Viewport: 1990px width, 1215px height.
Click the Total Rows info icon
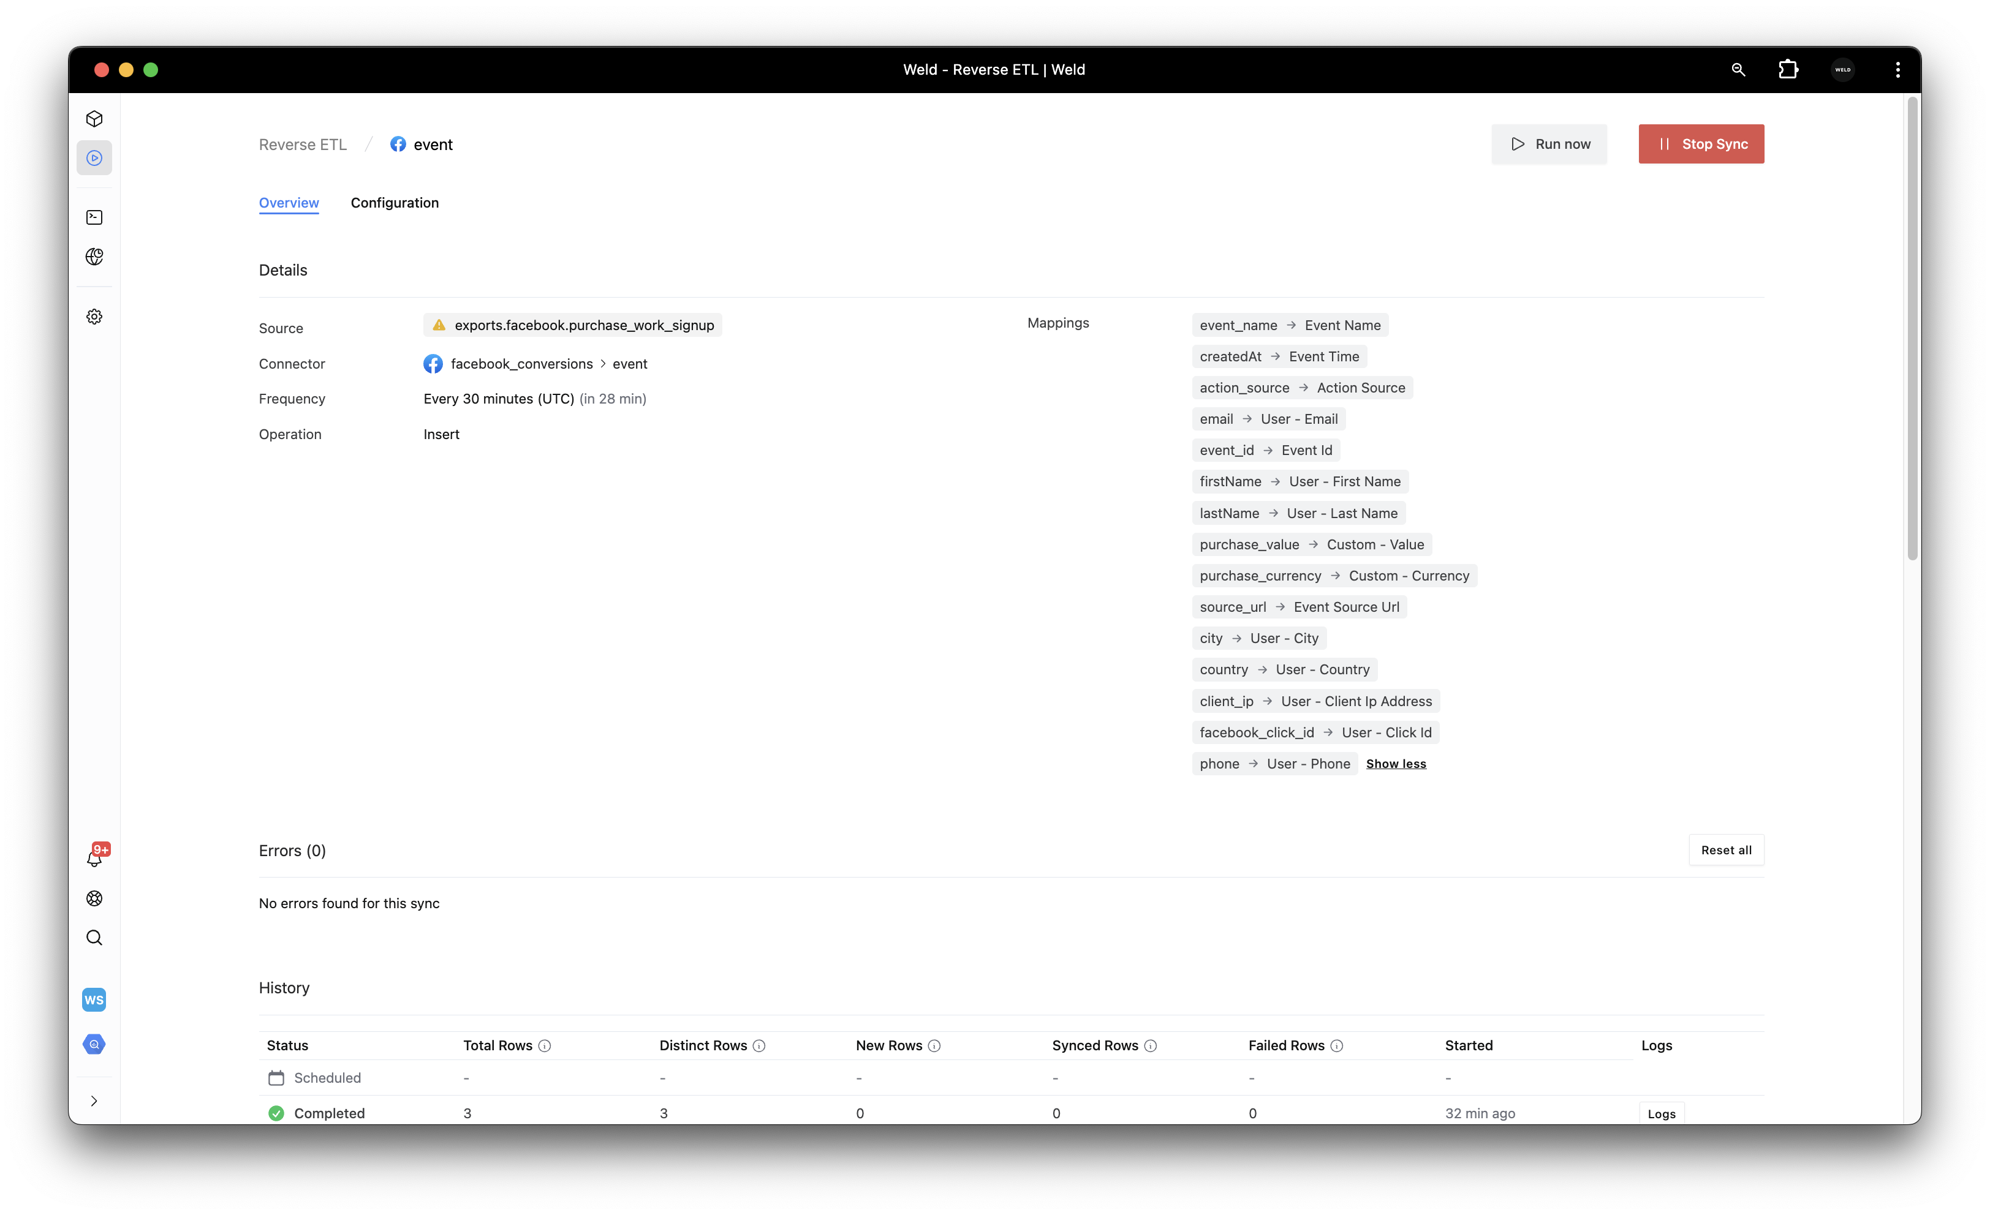544,1045
